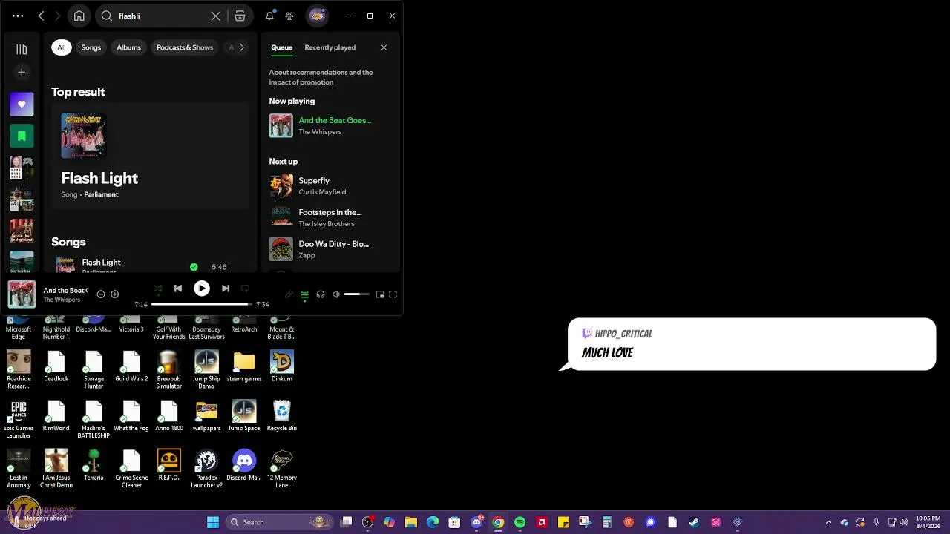Open Windows Start menu
The height and width of the screenshot is (534, 950).
[x=213, y=522]
